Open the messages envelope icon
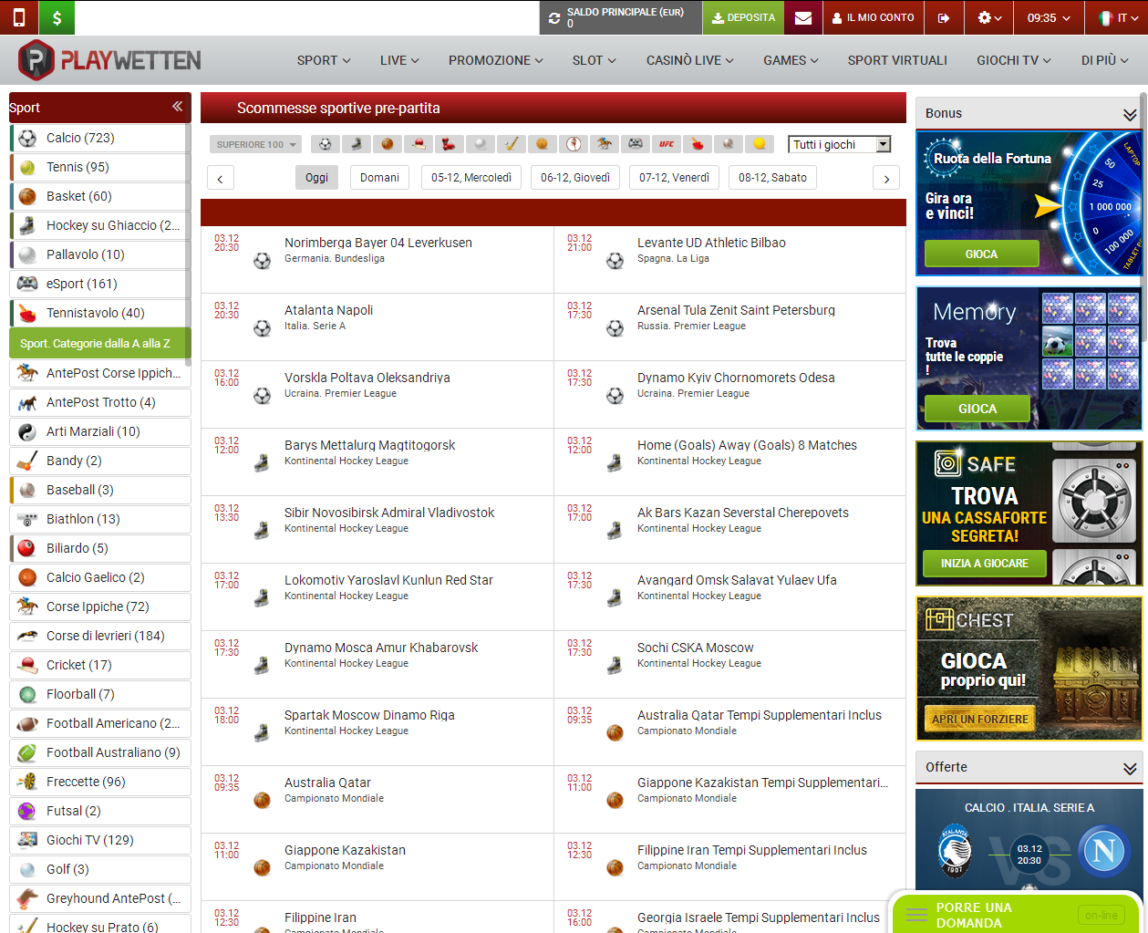This screenshot has height=933, width=1148. click(x=802, y=17)
